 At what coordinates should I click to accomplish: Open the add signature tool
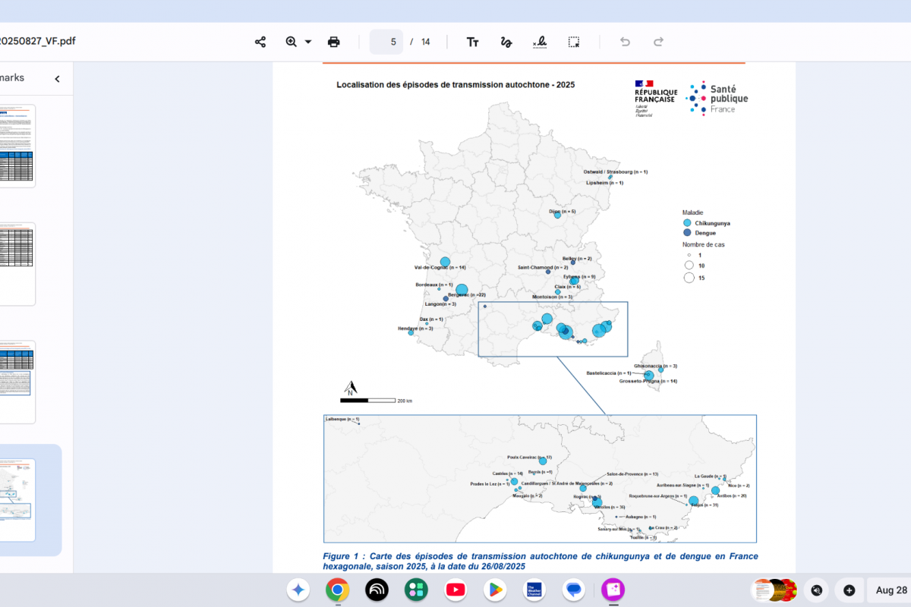540,42
